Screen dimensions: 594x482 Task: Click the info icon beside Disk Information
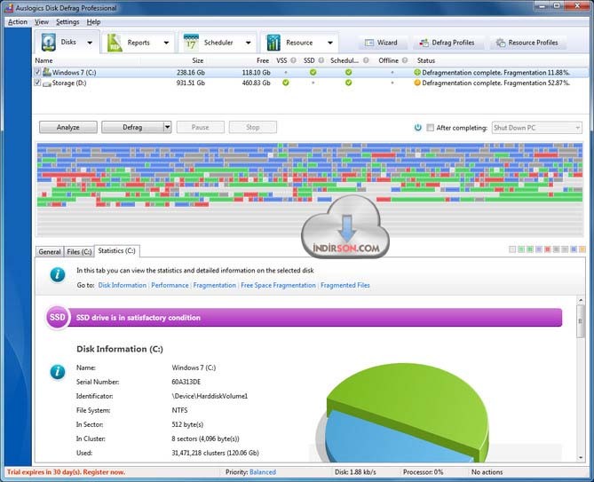tap(58, 371)
